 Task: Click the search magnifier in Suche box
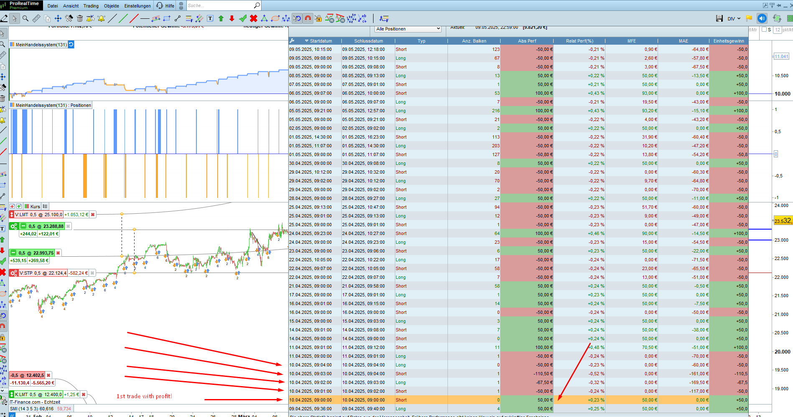[257, 5]
